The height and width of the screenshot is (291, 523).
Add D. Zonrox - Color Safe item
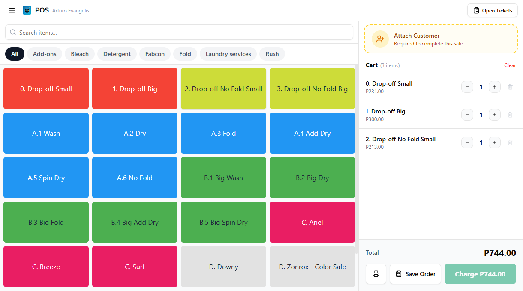click(x=312, y=267)
